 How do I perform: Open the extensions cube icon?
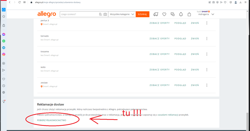[231, 2]
